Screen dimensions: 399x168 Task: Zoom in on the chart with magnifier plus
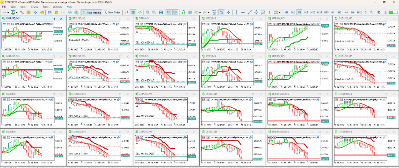(x=148, y=12)
